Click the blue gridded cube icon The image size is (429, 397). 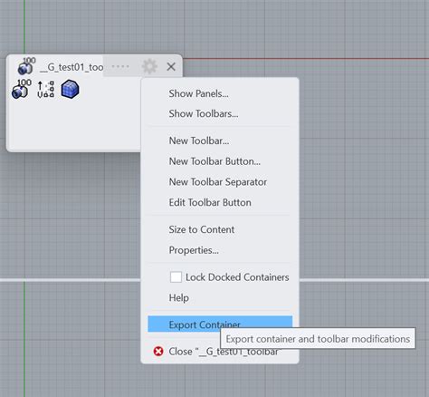(x=70, y=89)
